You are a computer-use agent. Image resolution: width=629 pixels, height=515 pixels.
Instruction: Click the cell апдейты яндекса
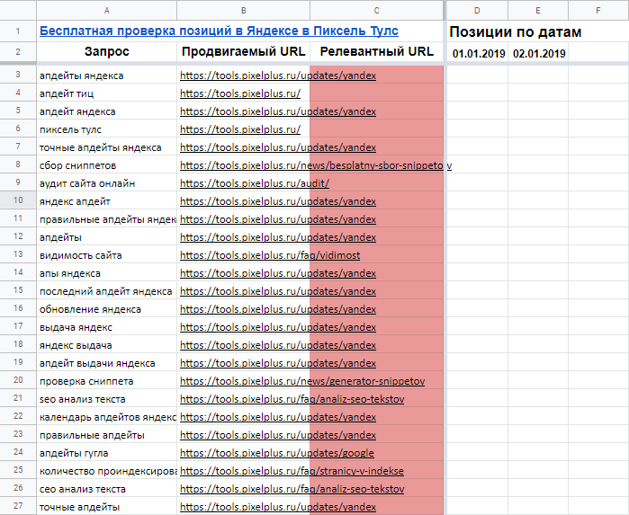[107, 75]
